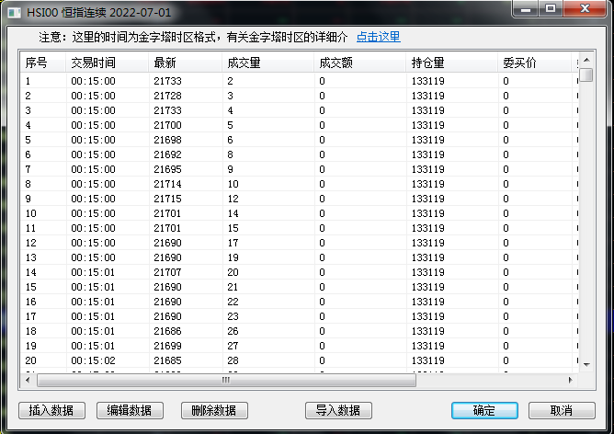The height and width of the screenshot is (434, 614).
Task: Maximize the HSI00 data window
Action: coord(551,8)
